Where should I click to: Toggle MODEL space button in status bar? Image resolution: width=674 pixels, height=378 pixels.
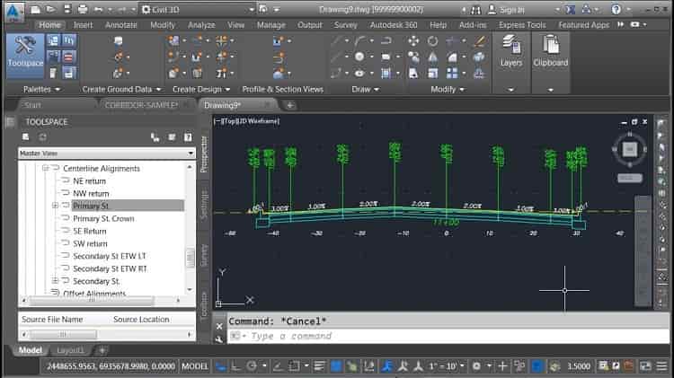tap(195, 366)
